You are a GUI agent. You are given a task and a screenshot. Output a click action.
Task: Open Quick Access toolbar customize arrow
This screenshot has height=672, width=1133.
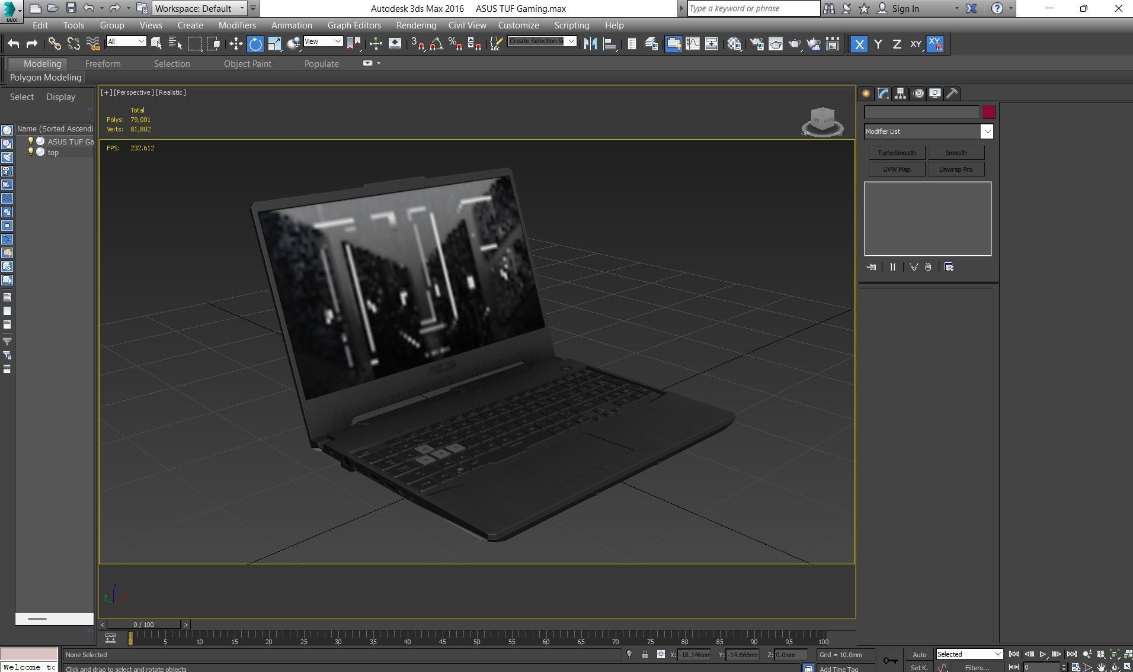click(253, 8)
